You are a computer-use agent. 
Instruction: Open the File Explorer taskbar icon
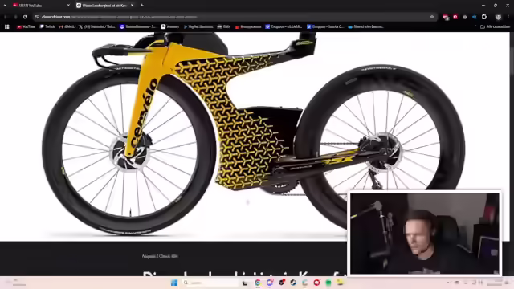tap(245, 283)
